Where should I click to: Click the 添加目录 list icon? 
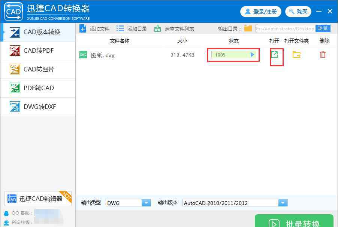coord(120,28)
